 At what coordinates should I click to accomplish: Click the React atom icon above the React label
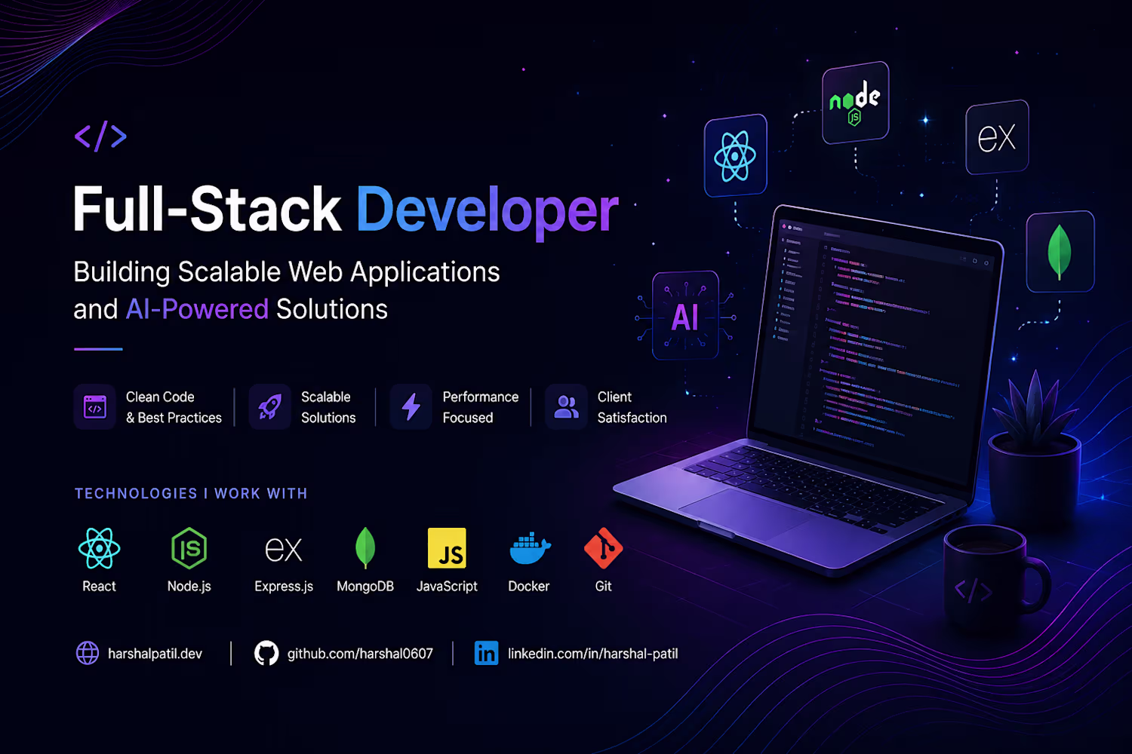[99, 548]
